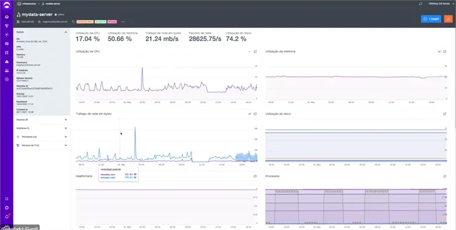
Task: Refresh the Tráfego de rede em bytes chart
Action: (255, 114)
